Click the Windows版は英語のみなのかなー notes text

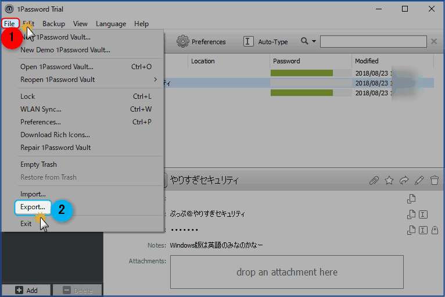[x=217, y=245]
